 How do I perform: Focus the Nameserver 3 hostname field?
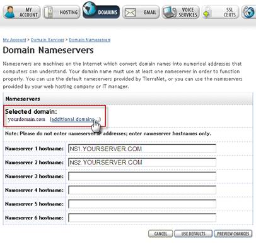coord(143,176)
